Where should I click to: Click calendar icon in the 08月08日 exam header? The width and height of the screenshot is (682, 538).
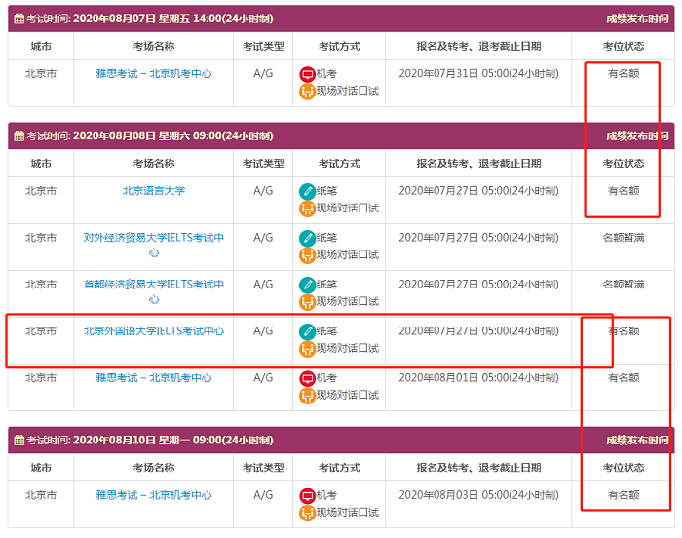[19, 135]
